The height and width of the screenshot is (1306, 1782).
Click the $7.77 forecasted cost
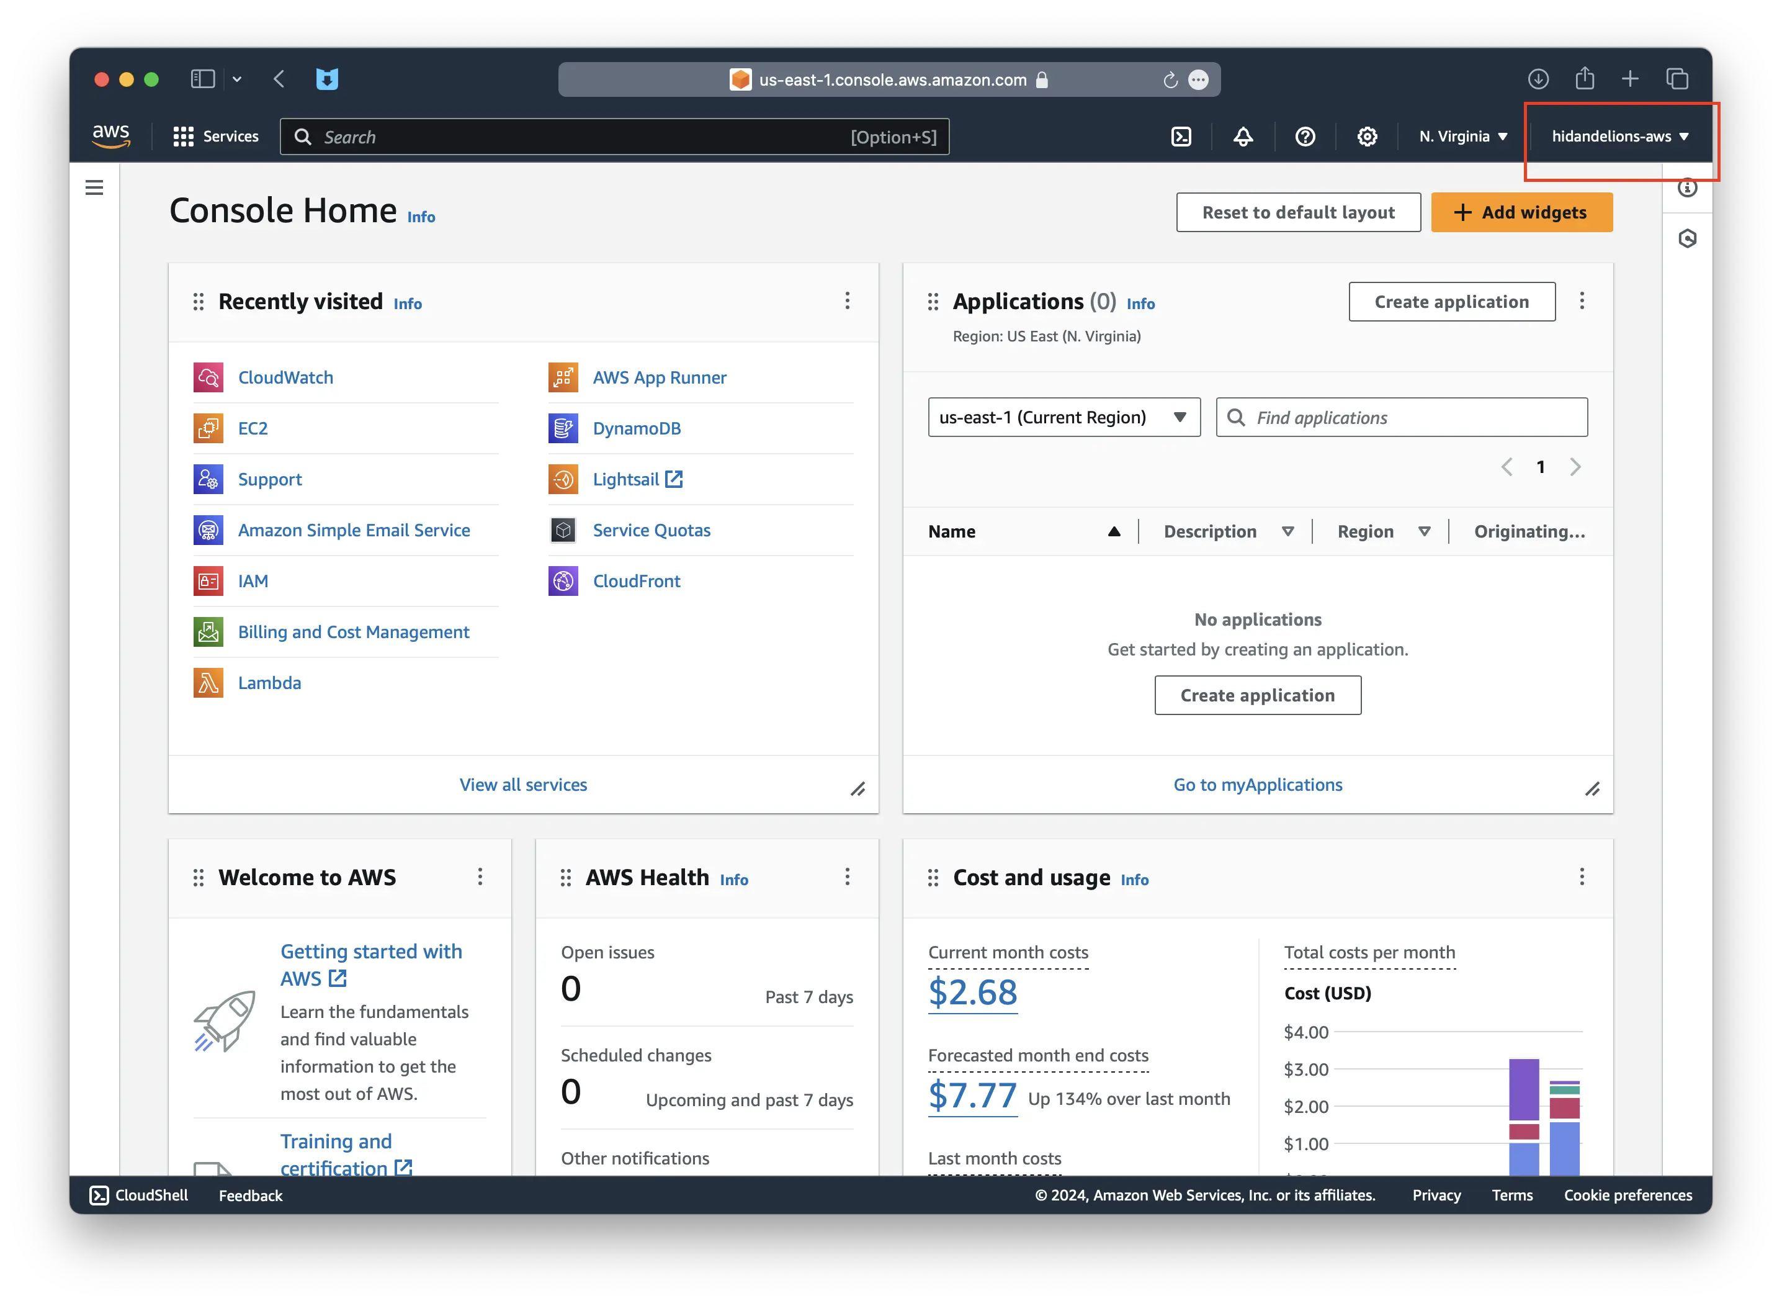click(972, 1096)
